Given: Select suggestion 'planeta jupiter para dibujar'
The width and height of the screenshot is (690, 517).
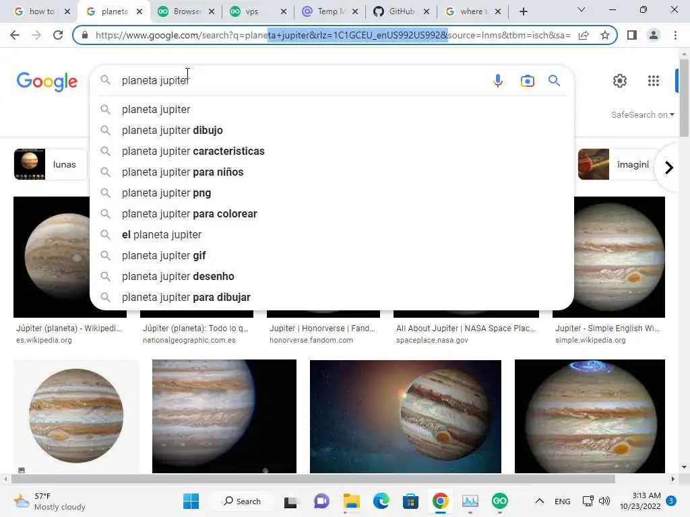Looking at the screenshot, I should [x=332, y=297].
